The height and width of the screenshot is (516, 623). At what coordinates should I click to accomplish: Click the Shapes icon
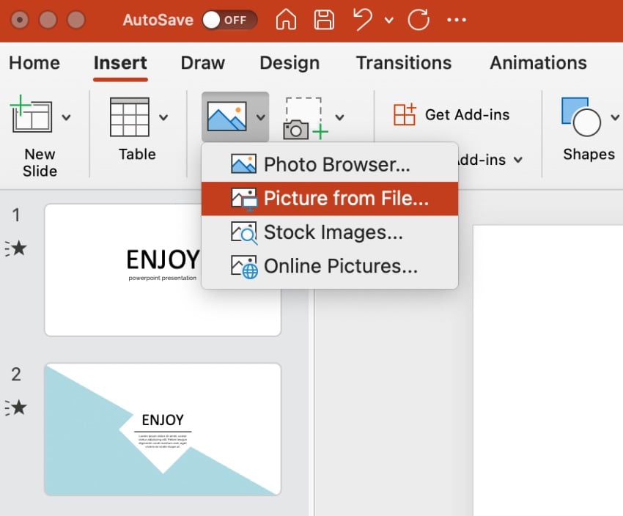tap(580, 117)
